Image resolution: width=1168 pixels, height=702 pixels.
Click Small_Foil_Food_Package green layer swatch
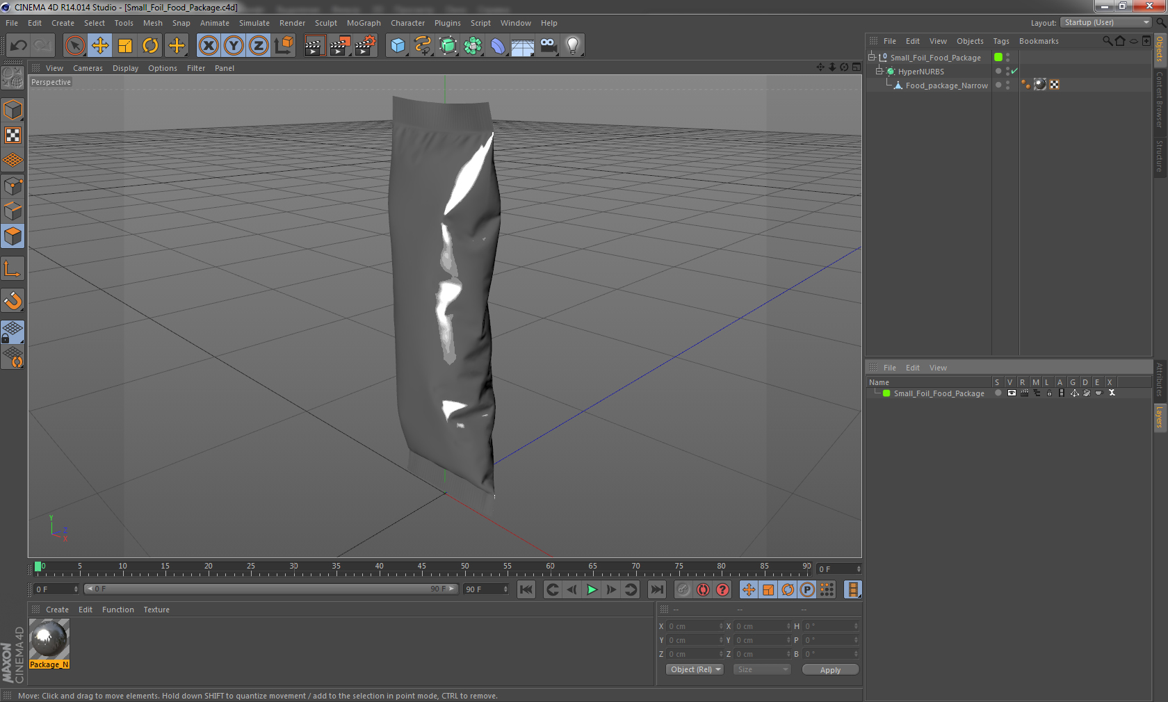pos(998,57)
